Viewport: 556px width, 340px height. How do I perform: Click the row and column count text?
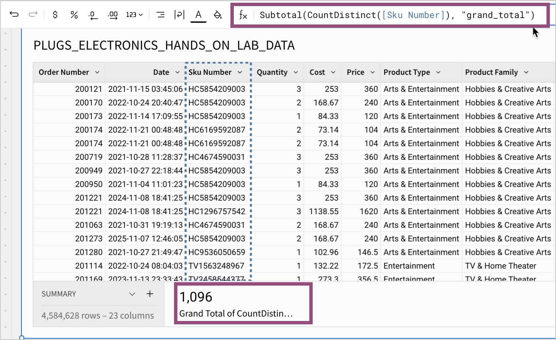point(98,316)
